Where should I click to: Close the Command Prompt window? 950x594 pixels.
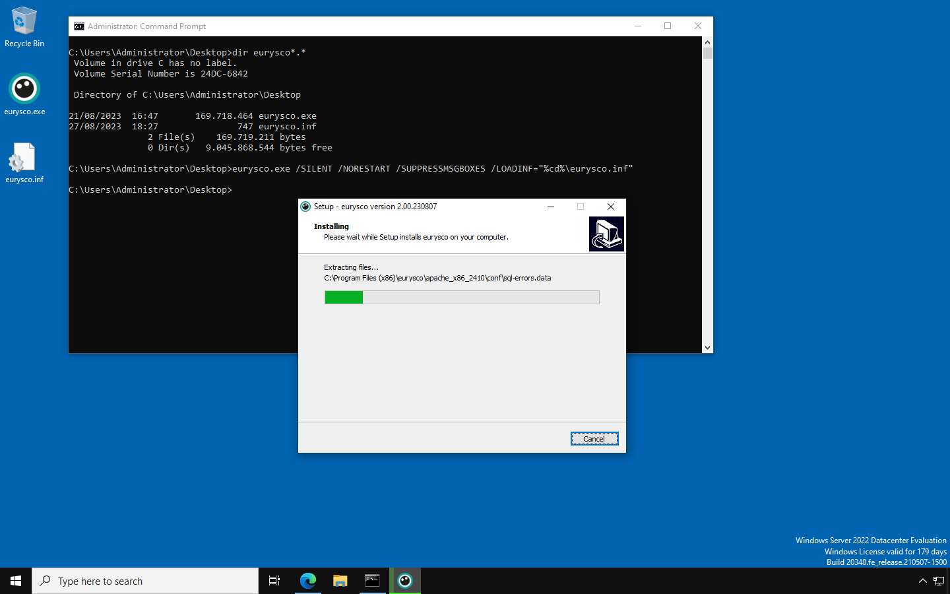pyautogui.click(x=698, y=26)
